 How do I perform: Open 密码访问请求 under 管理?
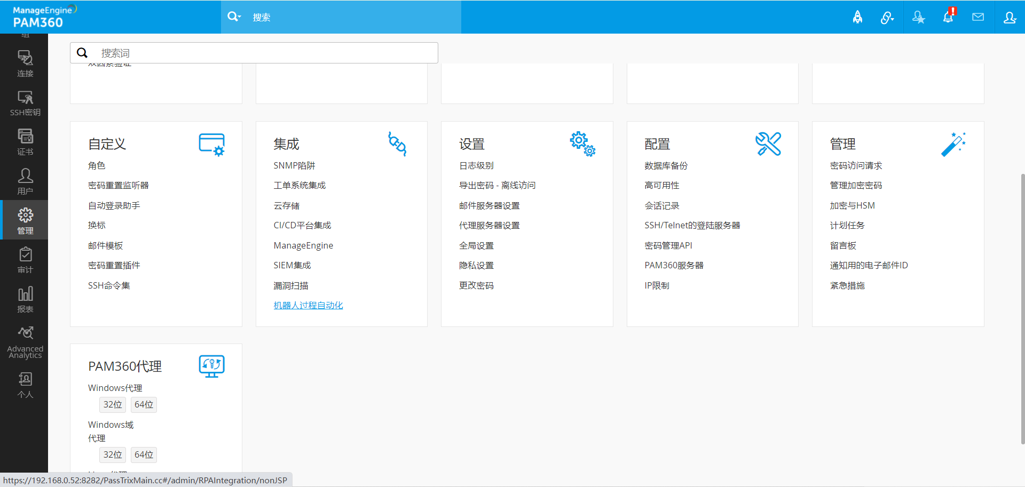856,166
